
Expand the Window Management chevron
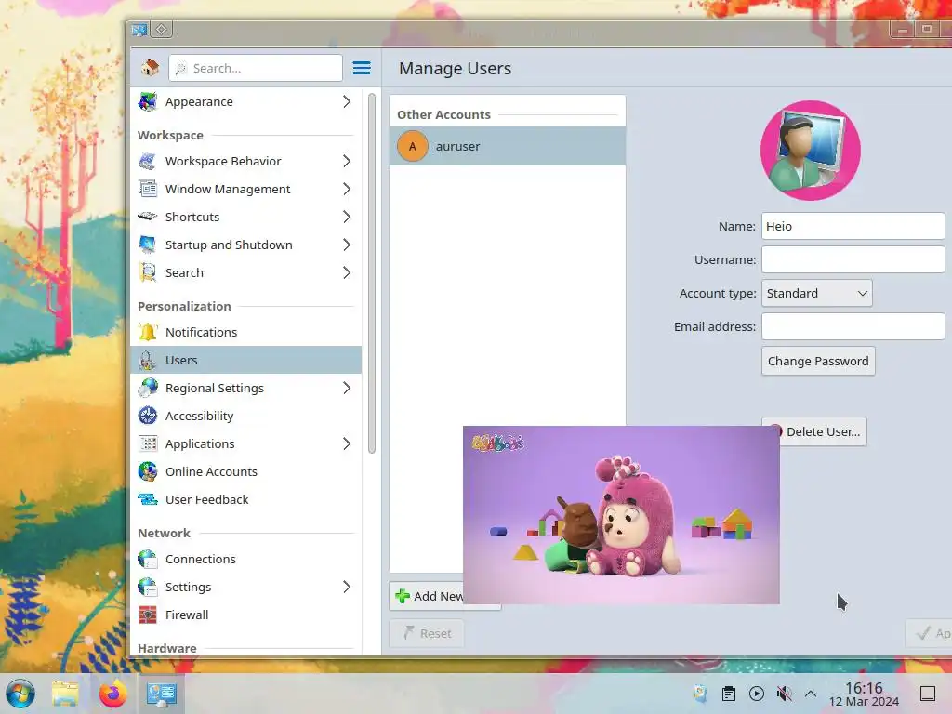[347, 189]
